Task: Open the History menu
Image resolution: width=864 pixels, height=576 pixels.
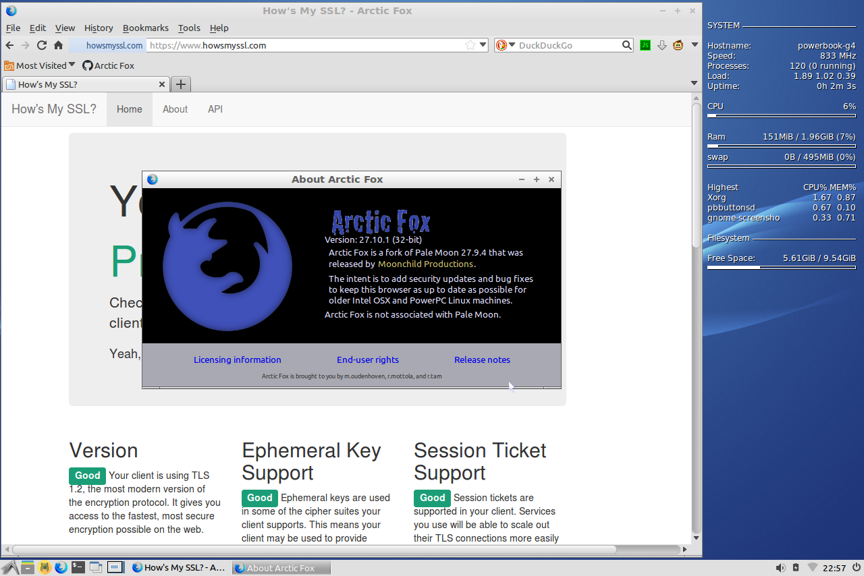Action: pos(99,28)
